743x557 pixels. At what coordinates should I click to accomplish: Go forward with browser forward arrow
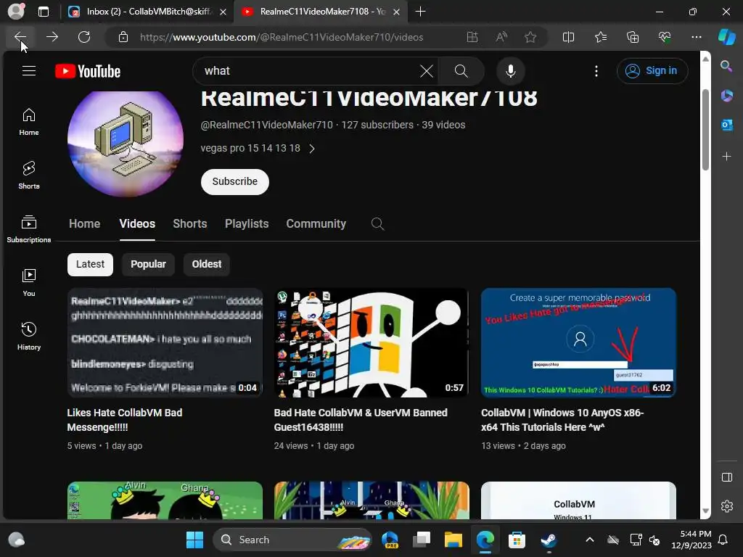(52, 37)
